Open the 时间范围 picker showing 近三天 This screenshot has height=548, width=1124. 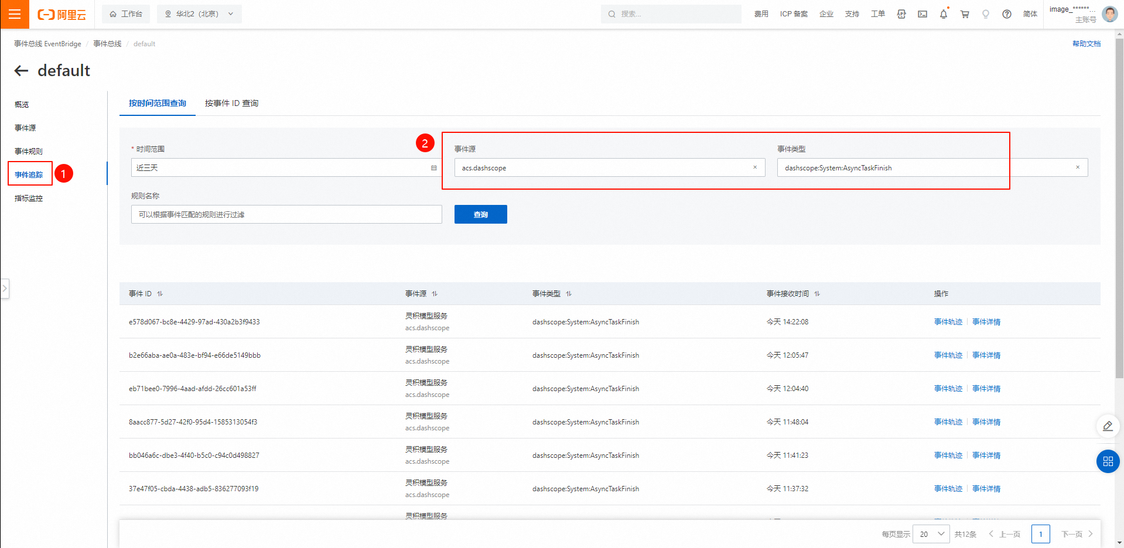pyautogui.click(x=286, y=167)
